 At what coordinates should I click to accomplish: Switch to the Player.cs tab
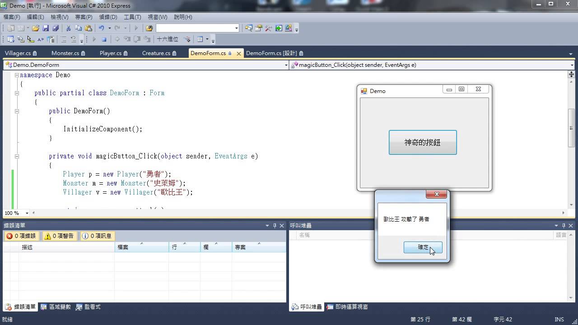point(114,53)
